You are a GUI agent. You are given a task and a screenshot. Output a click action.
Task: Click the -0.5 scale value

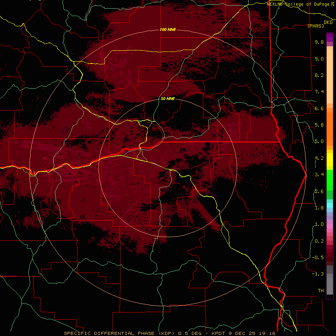(318, 258)
